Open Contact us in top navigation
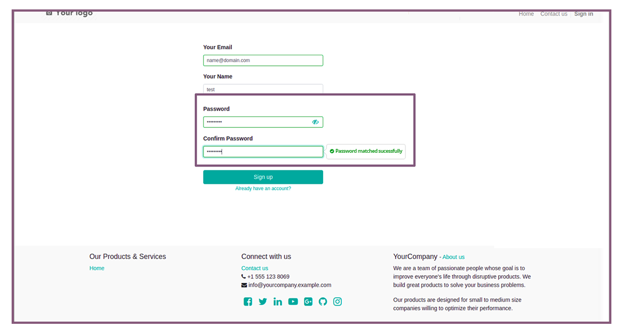Image resolution: width=623 pixels, height=336 pixels. click(x=553, y=14)
